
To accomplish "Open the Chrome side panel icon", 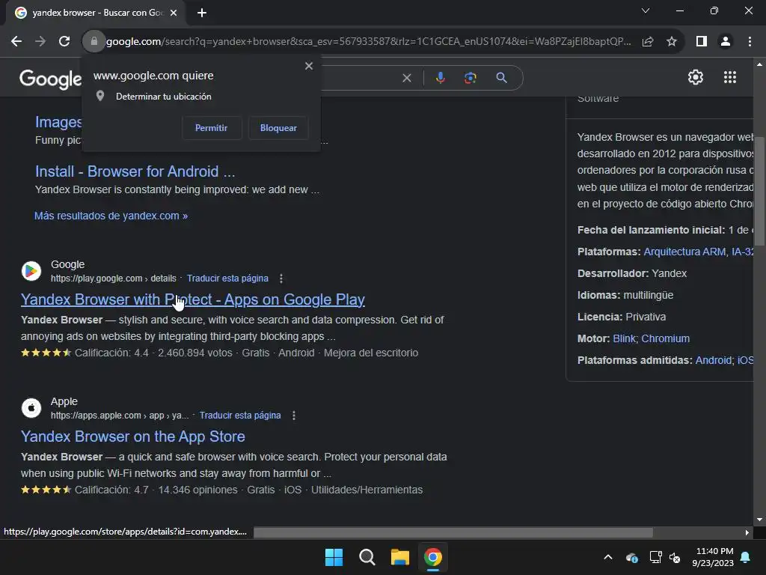I will click(702, 42).
